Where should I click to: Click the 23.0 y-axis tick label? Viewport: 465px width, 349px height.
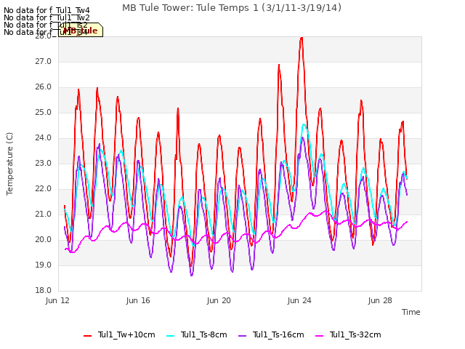[44, 163]
